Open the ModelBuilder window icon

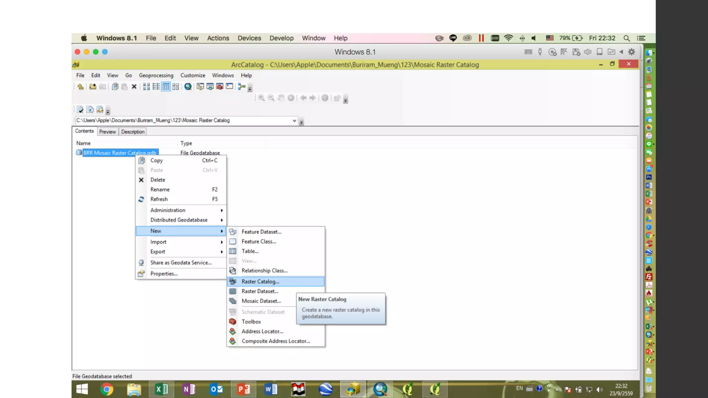pyautogui.click(x=241, y=87)
